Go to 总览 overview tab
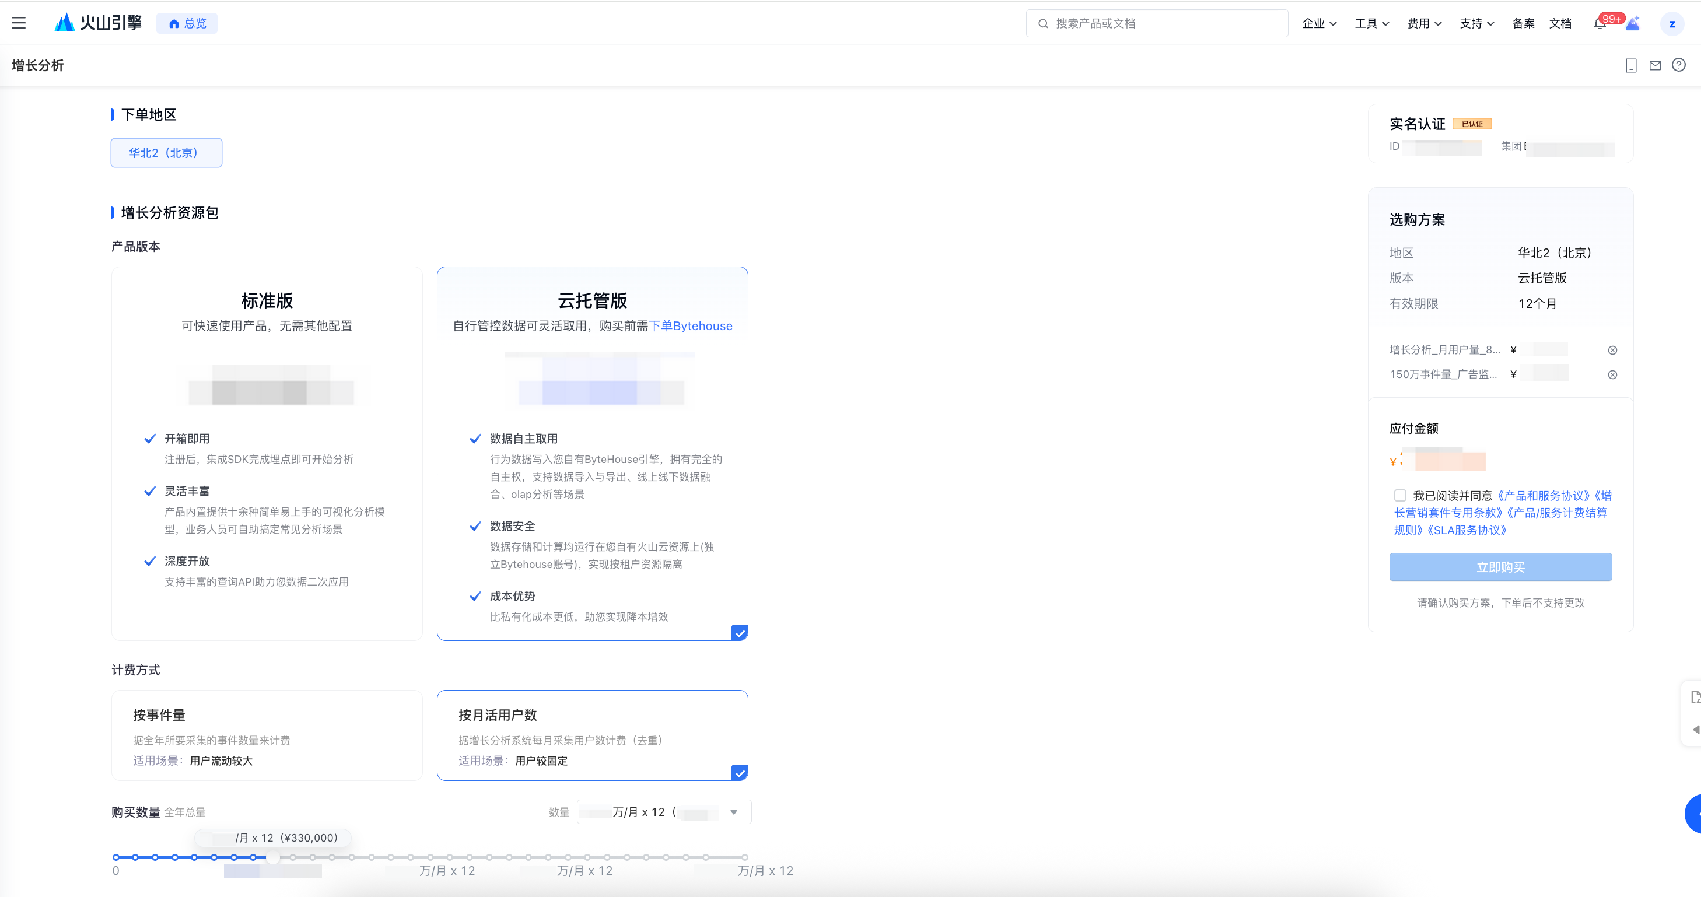The image size is (1701, 897). [187, 24]
